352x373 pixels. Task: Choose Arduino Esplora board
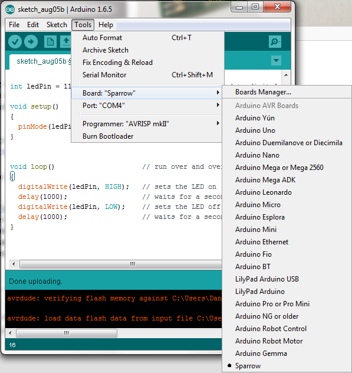(x=287, y=217)
